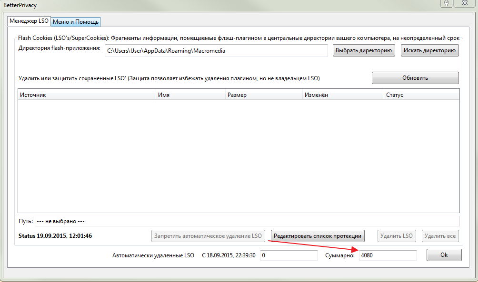
Task: Sort list by Источник column header
Action: pyautogui.click(x=87, y=95)
